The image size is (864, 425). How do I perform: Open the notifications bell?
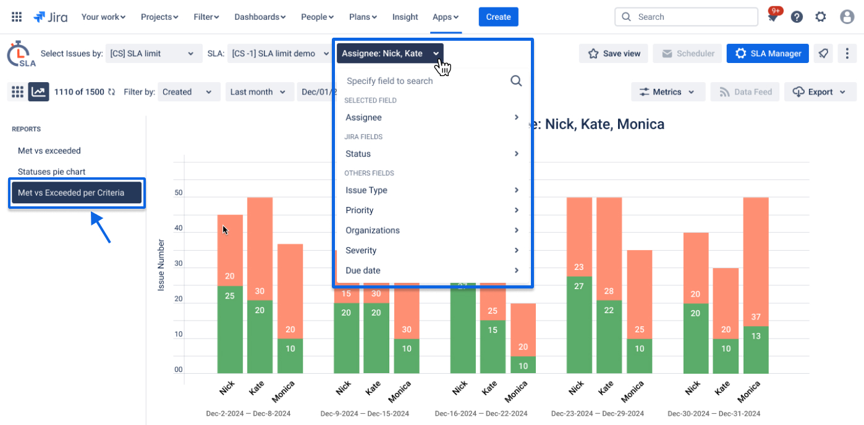tap(773, 17)
